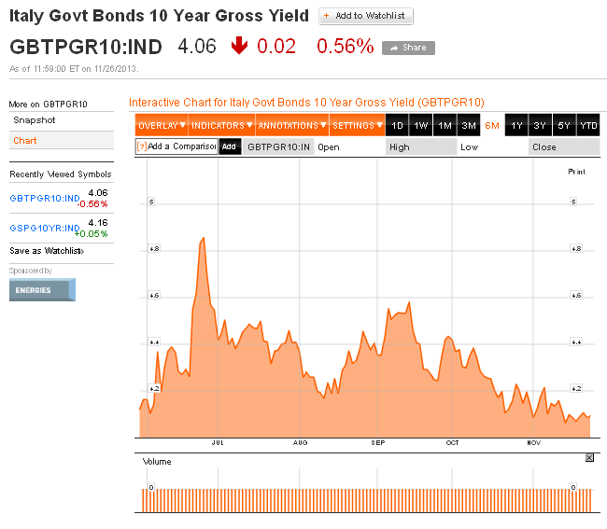Click the More on GBTPGR10 heading

click(x=48, y=104)
